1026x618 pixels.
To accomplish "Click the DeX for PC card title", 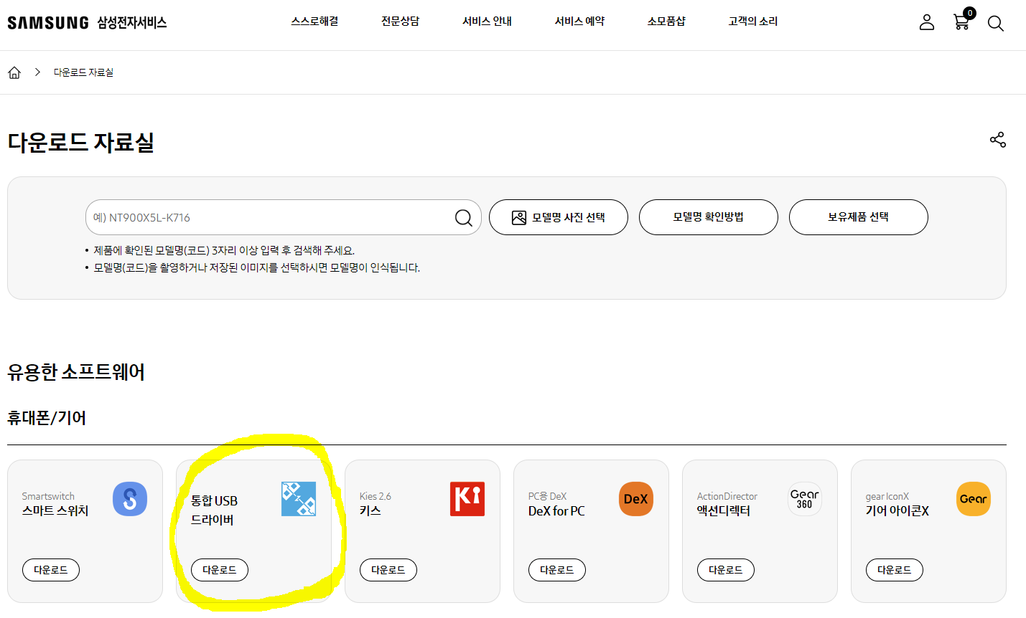I will pos(556,511).
